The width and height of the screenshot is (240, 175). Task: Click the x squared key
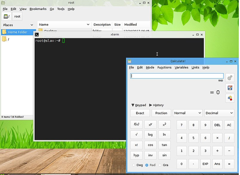pos(164,124)
